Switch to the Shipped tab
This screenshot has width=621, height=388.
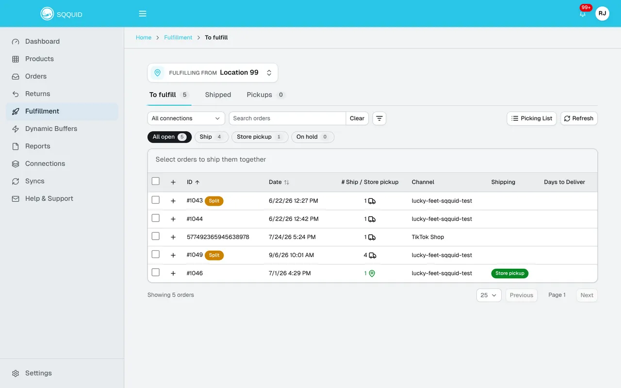click(x=218, y=95)
